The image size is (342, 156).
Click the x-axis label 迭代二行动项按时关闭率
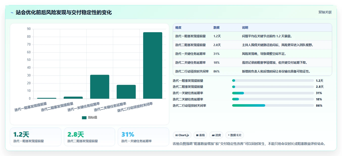click(x=135, y=107)
